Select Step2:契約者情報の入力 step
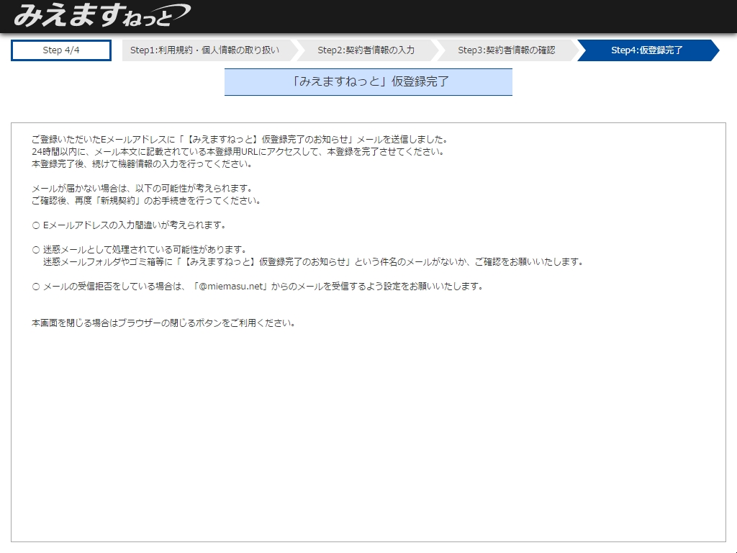This screenshot has width=737, height=553. point(366,50)
